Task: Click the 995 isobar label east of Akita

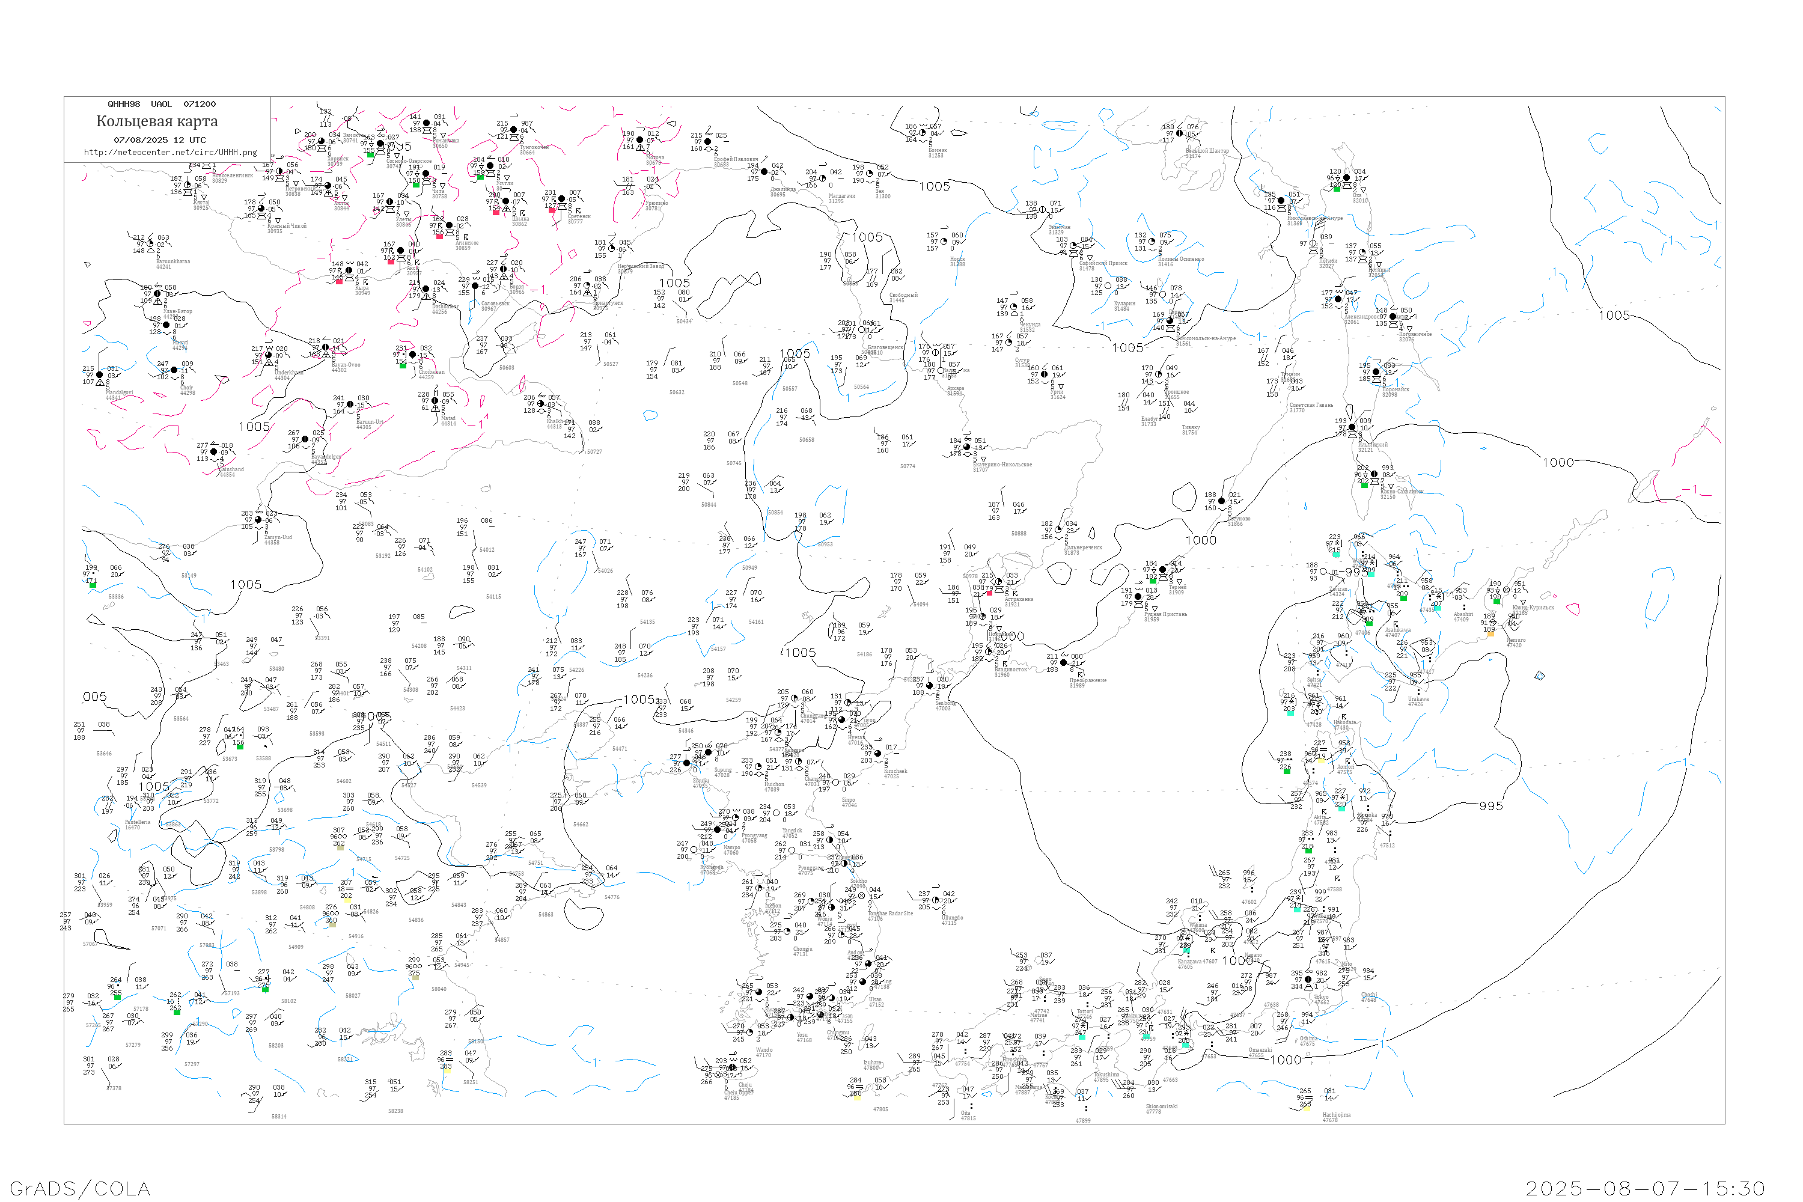Action: (x=1491, y=807)
